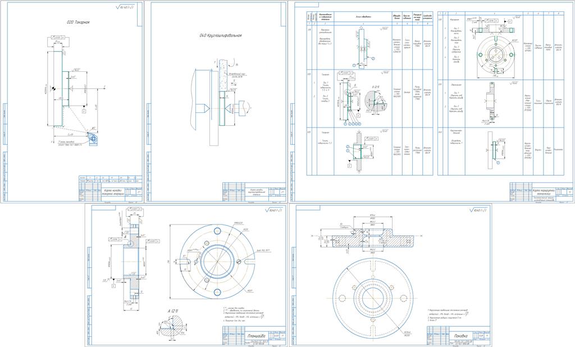Screen dimensions: 575x347
Task: Select the Б (2:1) detail sketch in route card
Action: [x=376, y=98]
